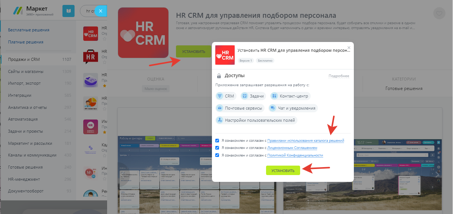Open the right kanban screenshot thumbnail
This screenshot has height=214, width=453.
click(x=363, y=174)
